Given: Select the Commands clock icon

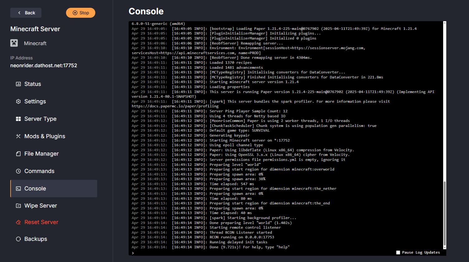Looking at the screenshot, I should click(x=18, y=171).
